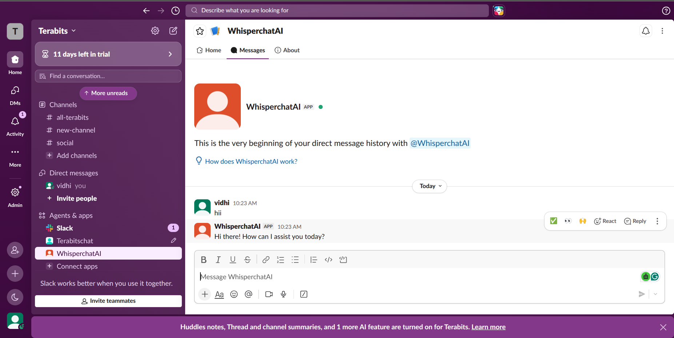The image size is (674, 338).
Task: Open the emoji picker in composer
Action: [x=234, y=294]
